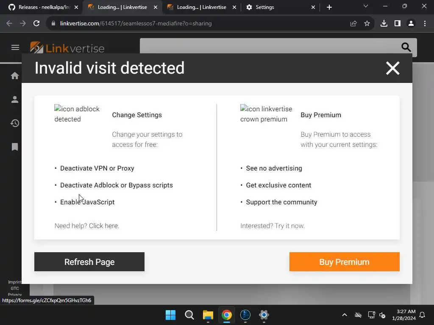Viewport: 434px width, 325px height.
Task: Open Windows taskbar search
Action: [x=189, y=315]
